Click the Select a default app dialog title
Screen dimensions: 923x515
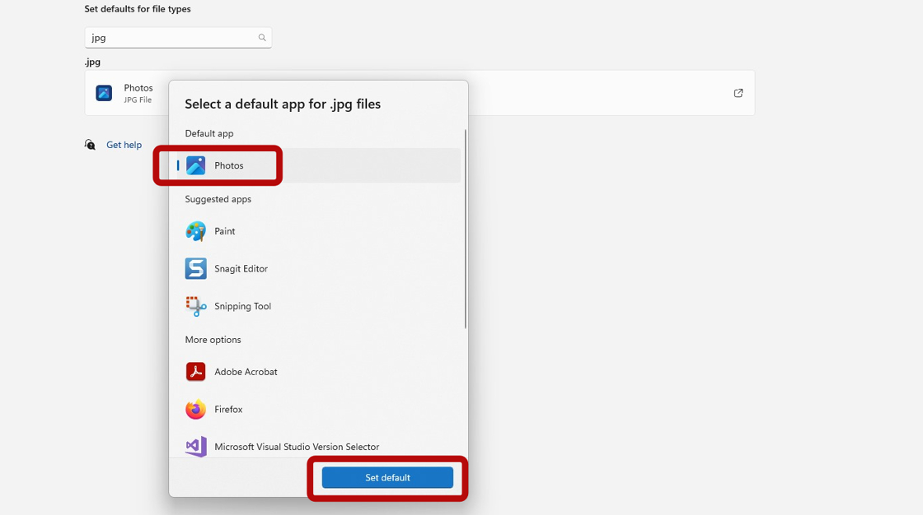pyautogui.click(x=283, y=104)
